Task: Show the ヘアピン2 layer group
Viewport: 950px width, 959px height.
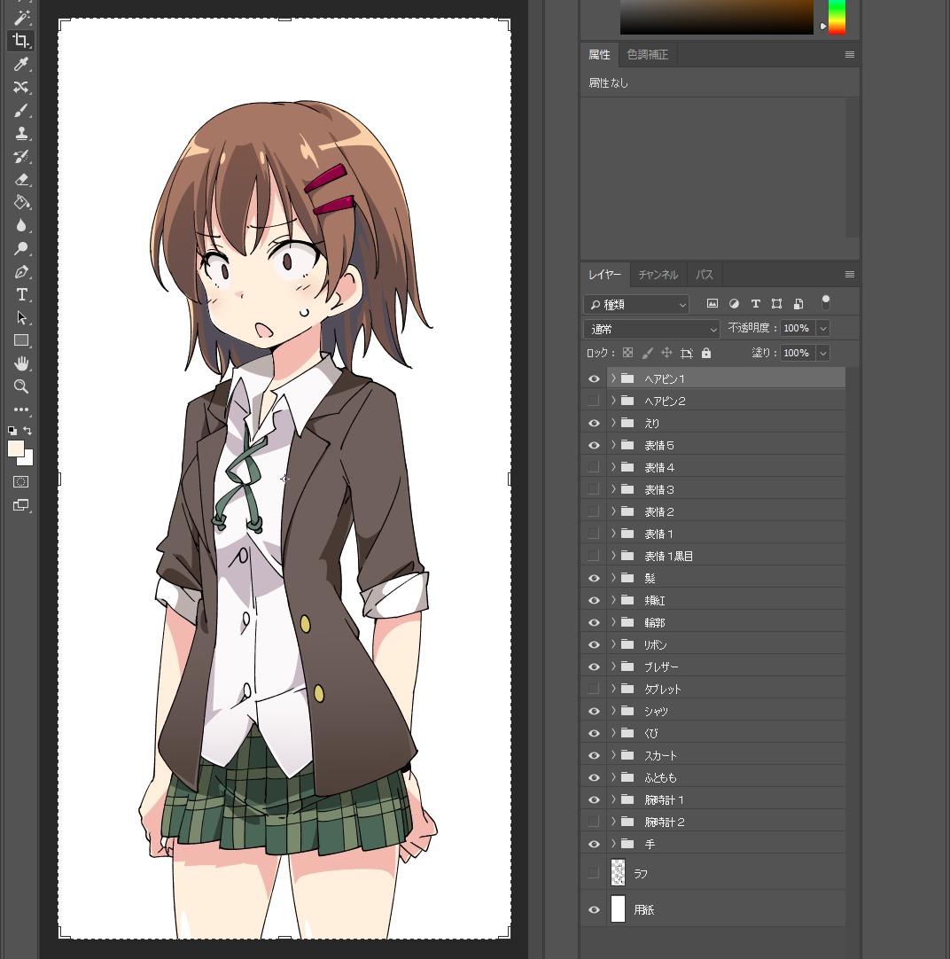Action: (594, 401)
